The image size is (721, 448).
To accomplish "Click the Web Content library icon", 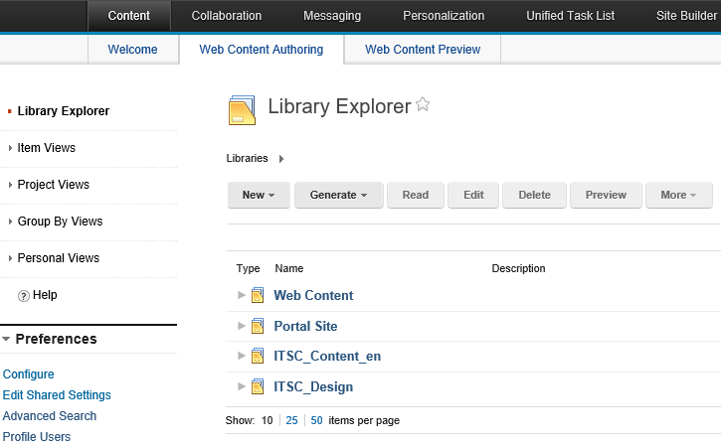I will point(258,295).
